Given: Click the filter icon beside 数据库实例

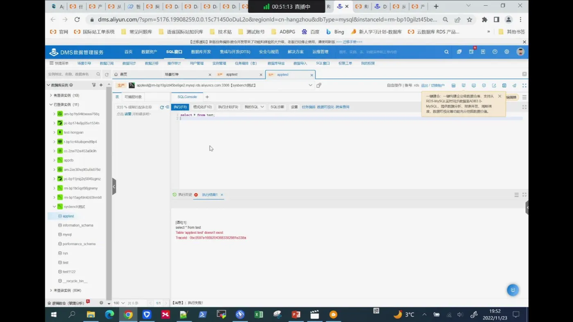Looking at the screenshot, I should click(94, 85).
